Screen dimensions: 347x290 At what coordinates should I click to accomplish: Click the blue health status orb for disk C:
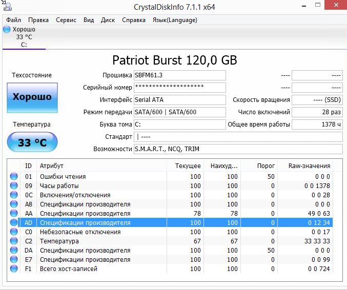click(7, 29)
